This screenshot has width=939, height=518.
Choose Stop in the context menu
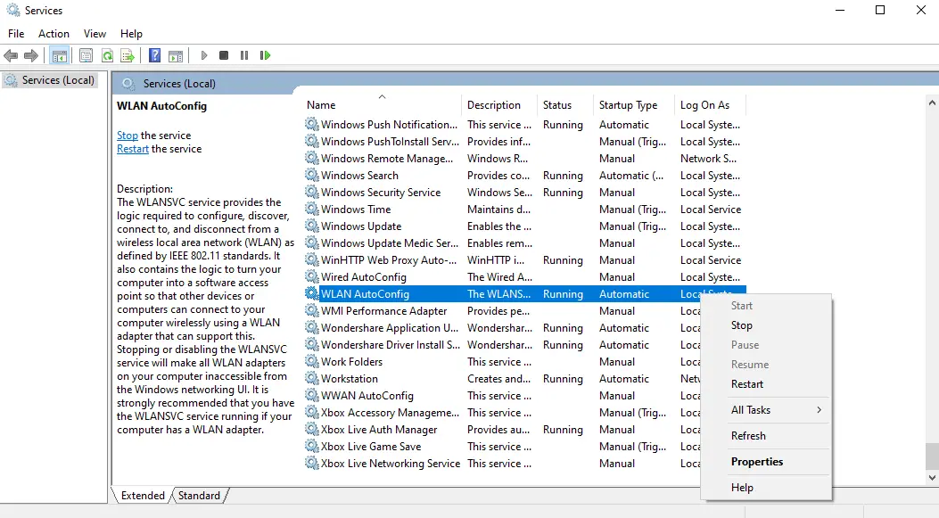point(766,325)
